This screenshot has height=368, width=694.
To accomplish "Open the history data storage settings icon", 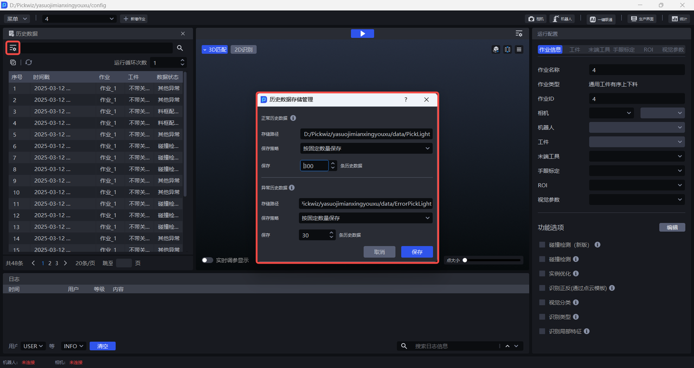I will click(13, 48).
